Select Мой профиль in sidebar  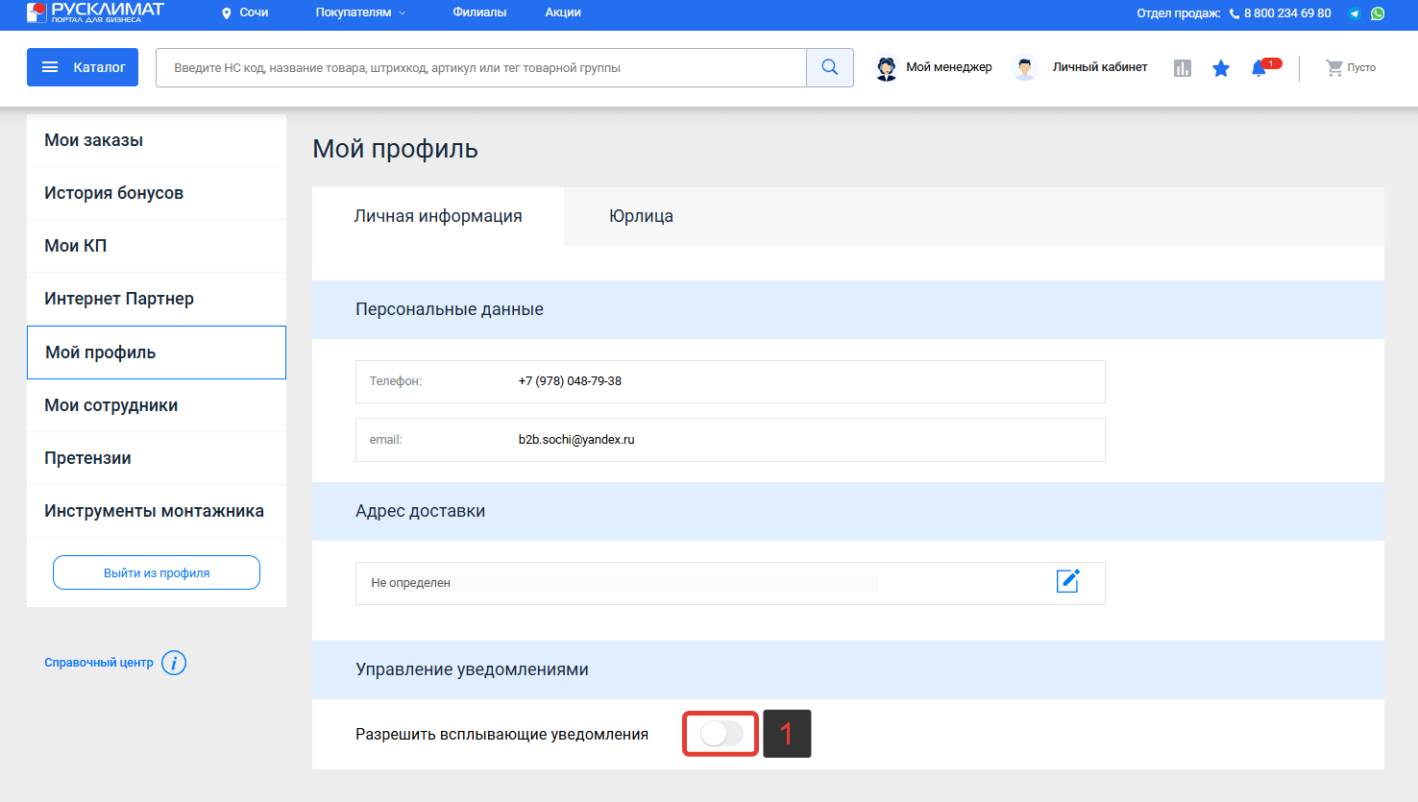[157, 352]
